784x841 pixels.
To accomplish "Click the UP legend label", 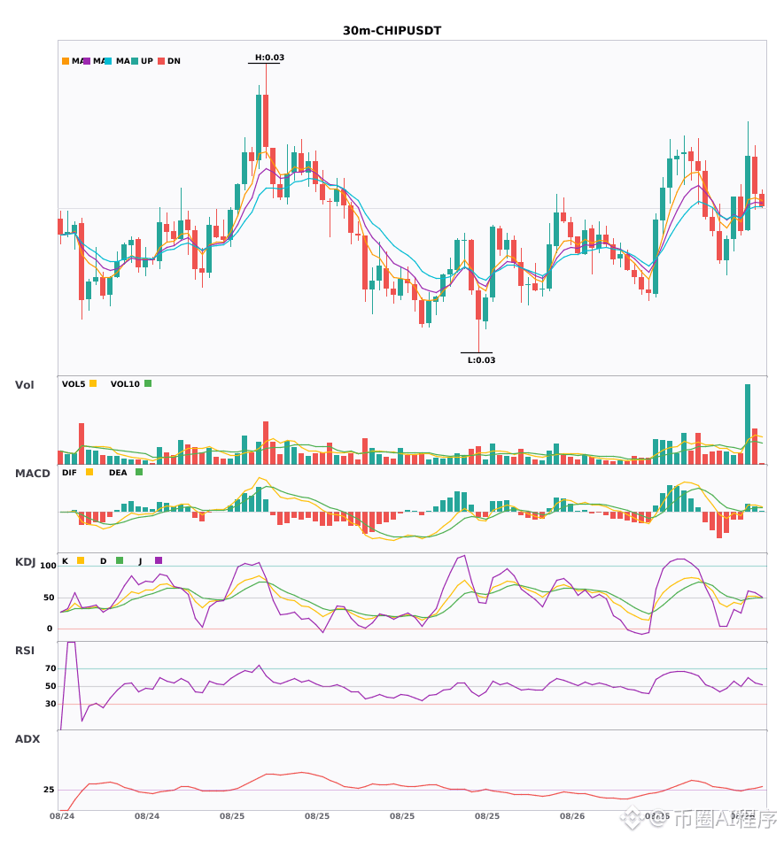I will (x=147, y=61).
